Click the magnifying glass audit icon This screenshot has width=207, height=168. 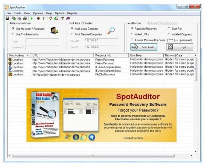[x=111, y=31]
